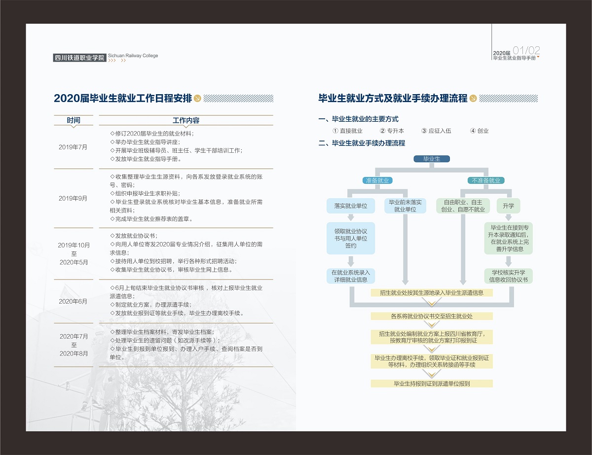Click the down arrow below 落实就业单位 box
Screen dimensions: 592x455
351,217
